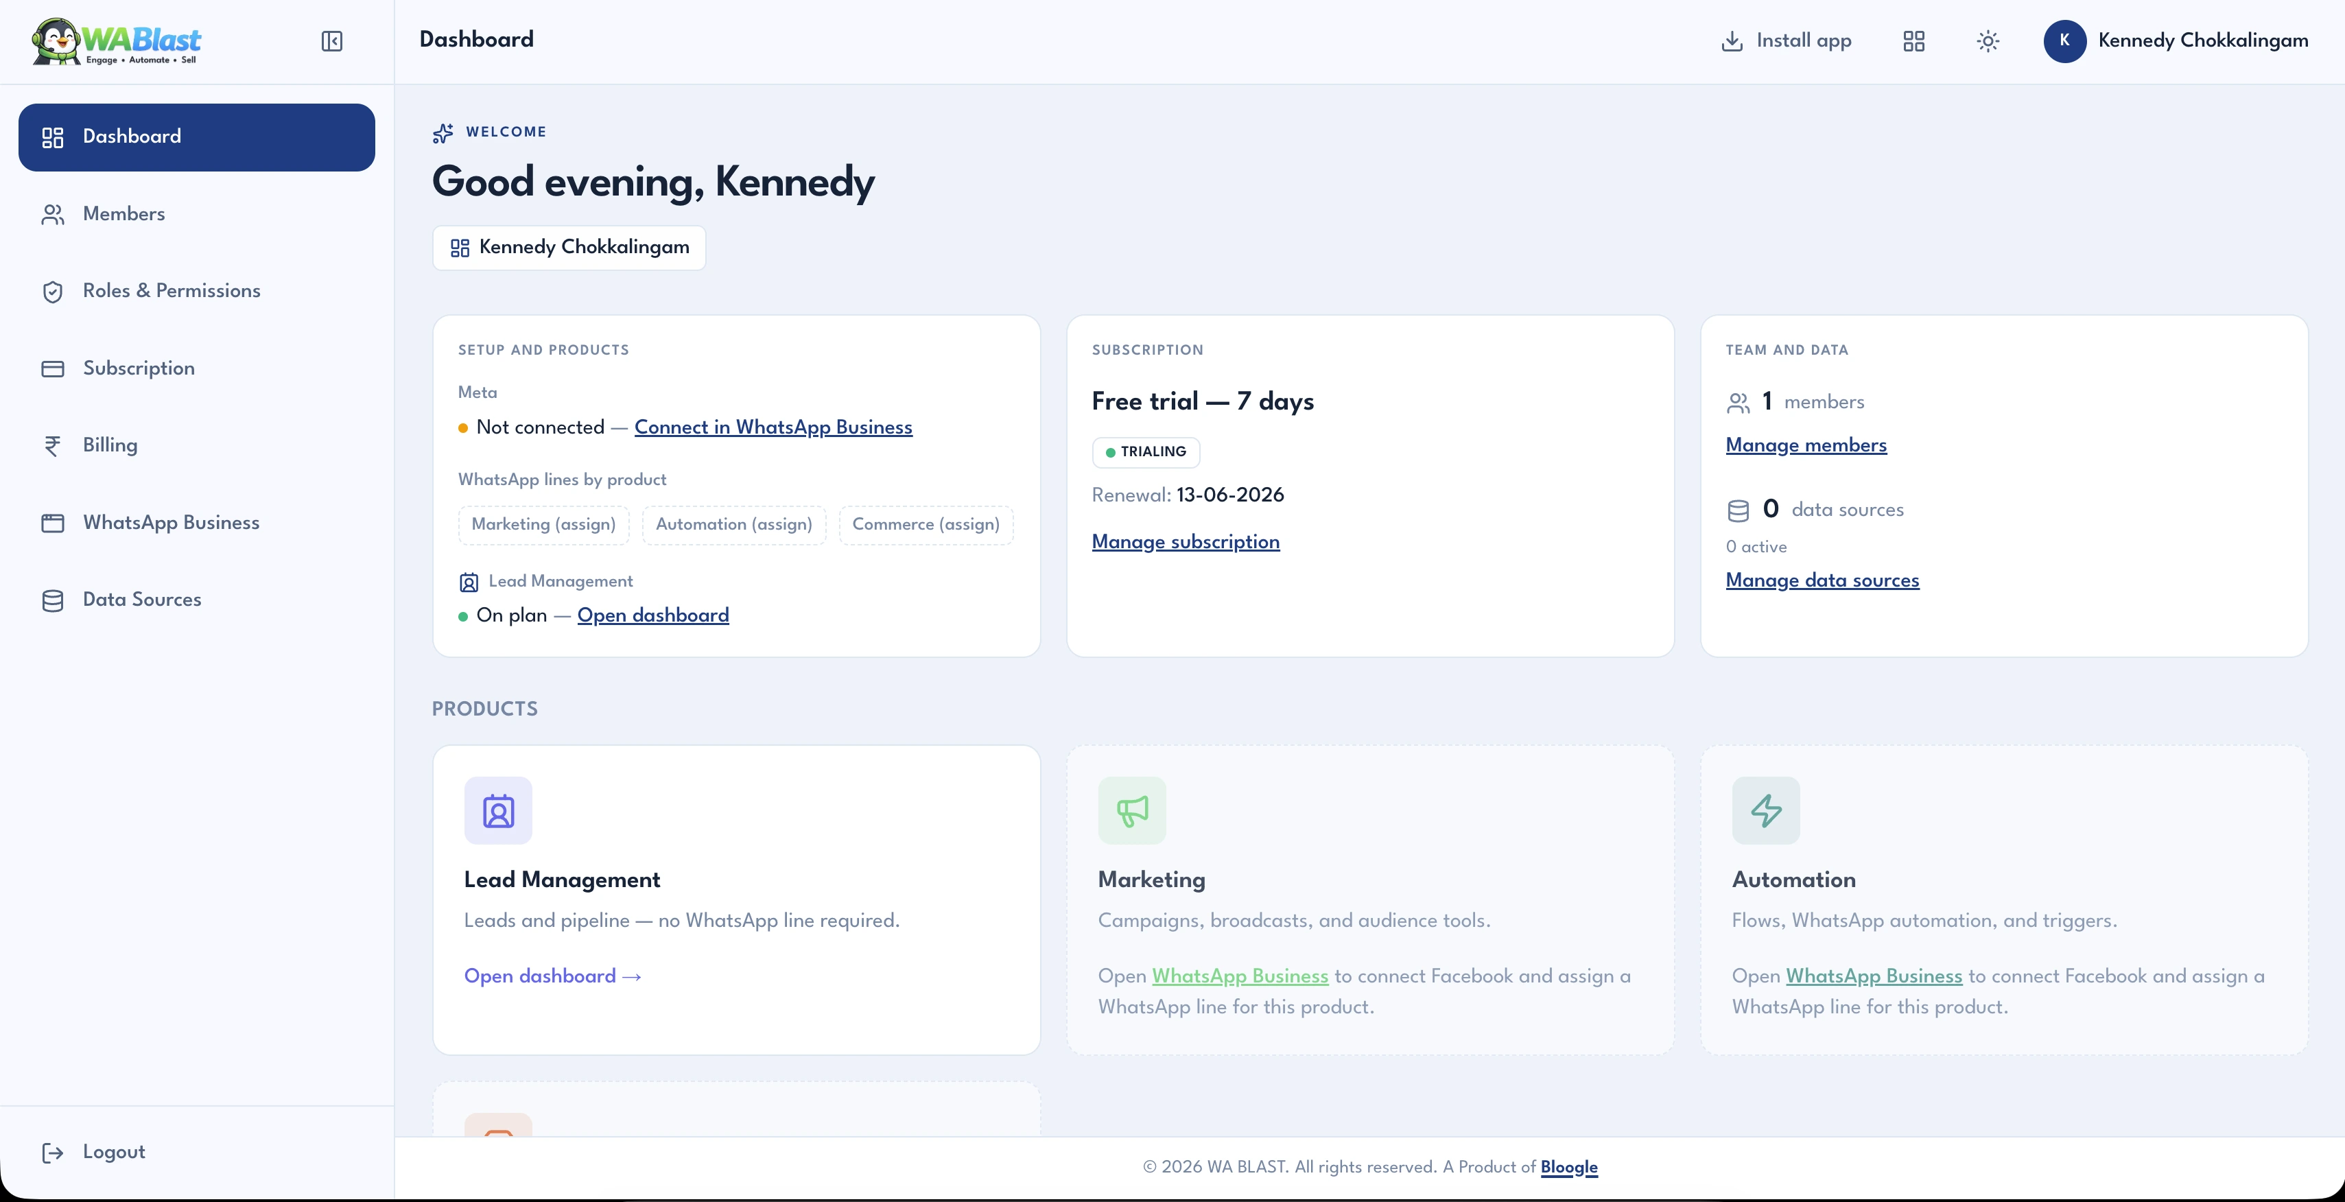The image size is (2345, 1202).
Task: Click the Kennedy Chokkalingam workspace chip
Action: point(569,248)
